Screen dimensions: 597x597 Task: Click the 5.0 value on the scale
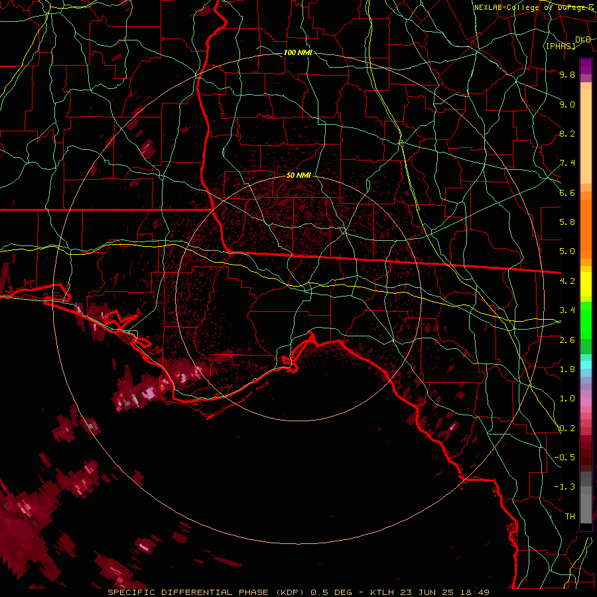coord(567,251)
